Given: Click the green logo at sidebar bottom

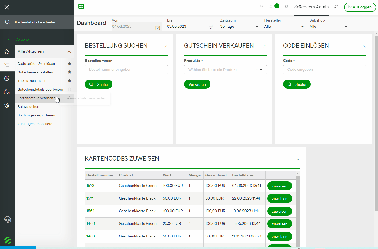Looking at the screenshot, I should pyautogui.click(x=8, y=240).
